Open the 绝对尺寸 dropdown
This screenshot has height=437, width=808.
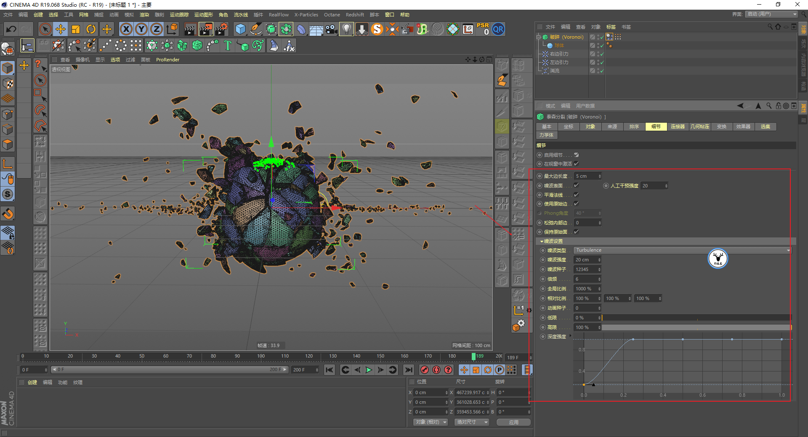[x=472, y=422]
